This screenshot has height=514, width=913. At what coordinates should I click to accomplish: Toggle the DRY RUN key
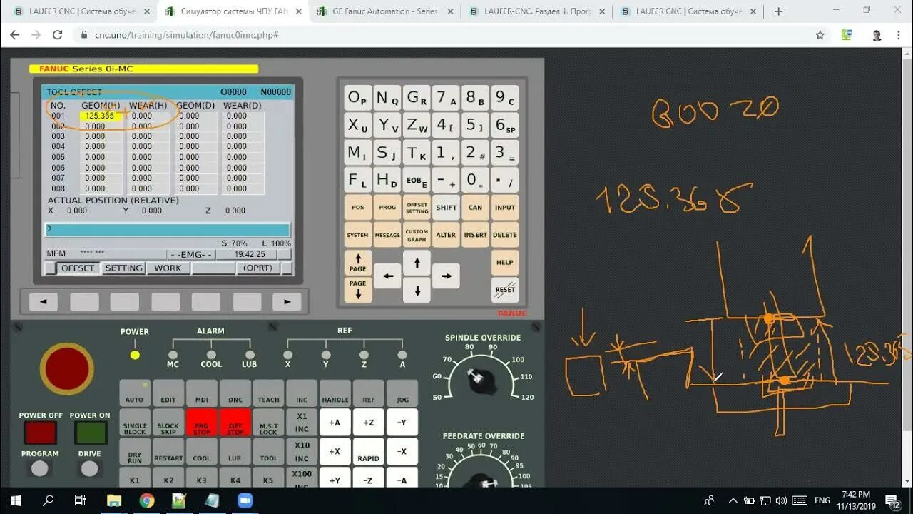click(134, 452)
